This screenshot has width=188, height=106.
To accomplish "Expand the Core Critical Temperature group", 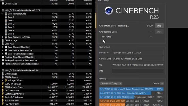I will pos(2,50).
